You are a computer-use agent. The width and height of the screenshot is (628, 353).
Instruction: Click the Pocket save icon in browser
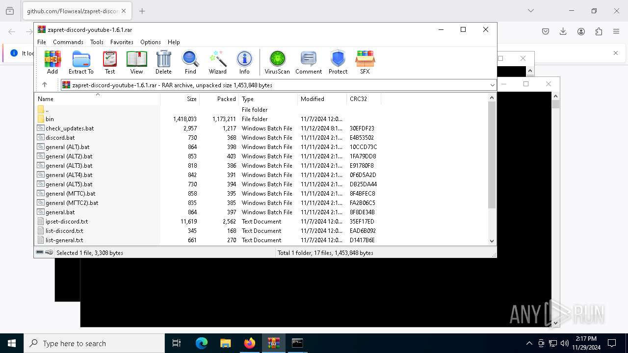pos(546,31)
